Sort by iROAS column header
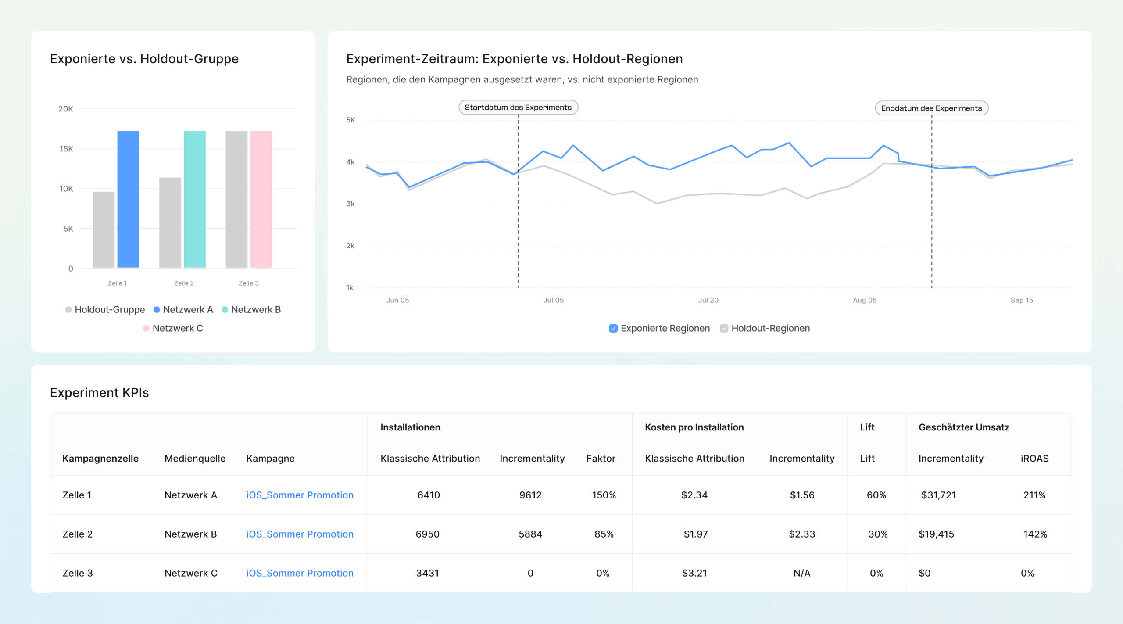1123x624 pixels. coord(1034,459)
